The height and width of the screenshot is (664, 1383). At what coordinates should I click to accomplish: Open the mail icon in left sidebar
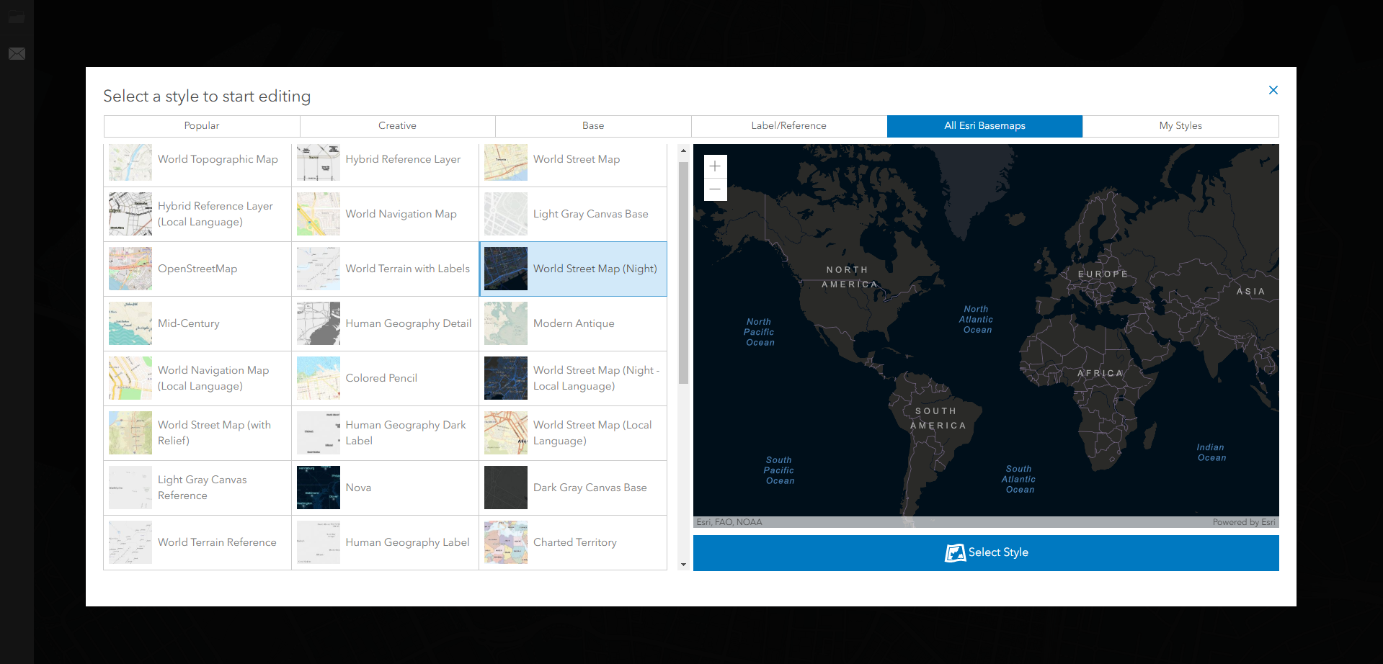[17, 54]
